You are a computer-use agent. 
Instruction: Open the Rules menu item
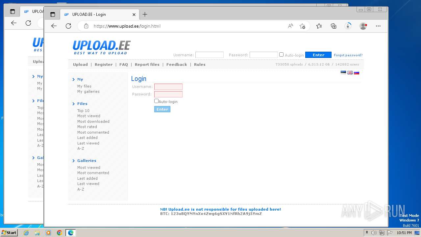point(200,65)
